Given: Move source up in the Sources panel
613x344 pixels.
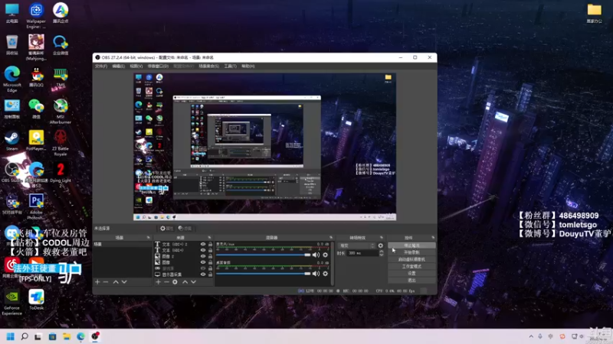Looking at the screenshot, I should pyautogui.click(x=185, y=281).
